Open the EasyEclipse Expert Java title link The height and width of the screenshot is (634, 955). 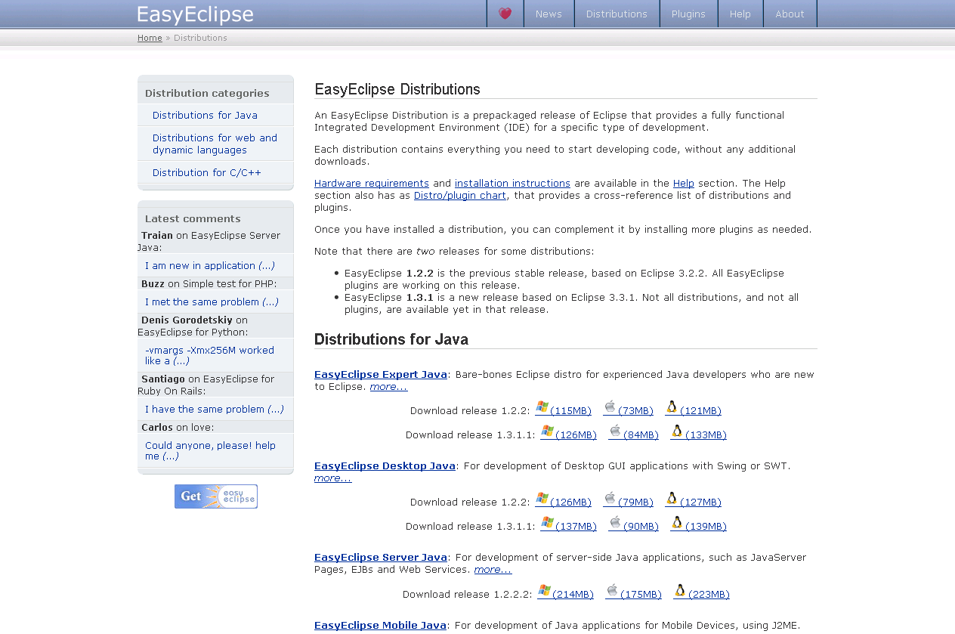coord(381,375)
